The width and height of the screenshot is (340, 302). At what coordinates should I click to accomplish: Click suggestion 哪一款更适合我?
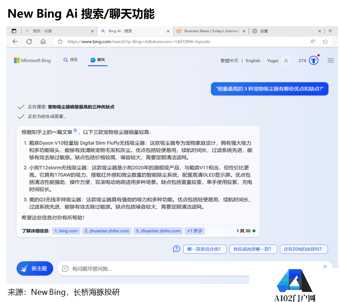205,249
